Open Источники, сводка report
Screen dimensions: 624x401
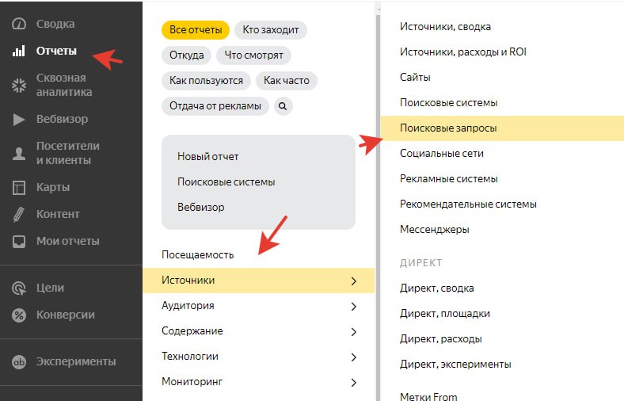pos(445,27)
